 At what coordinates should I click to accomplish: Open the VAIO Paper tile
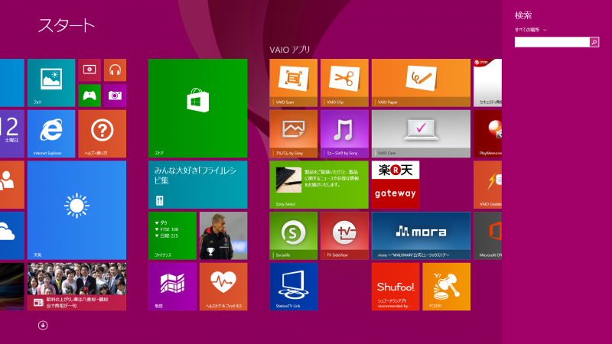point(421,83)
